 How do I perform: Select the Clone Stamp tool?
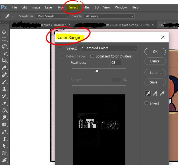coord(4,89)
